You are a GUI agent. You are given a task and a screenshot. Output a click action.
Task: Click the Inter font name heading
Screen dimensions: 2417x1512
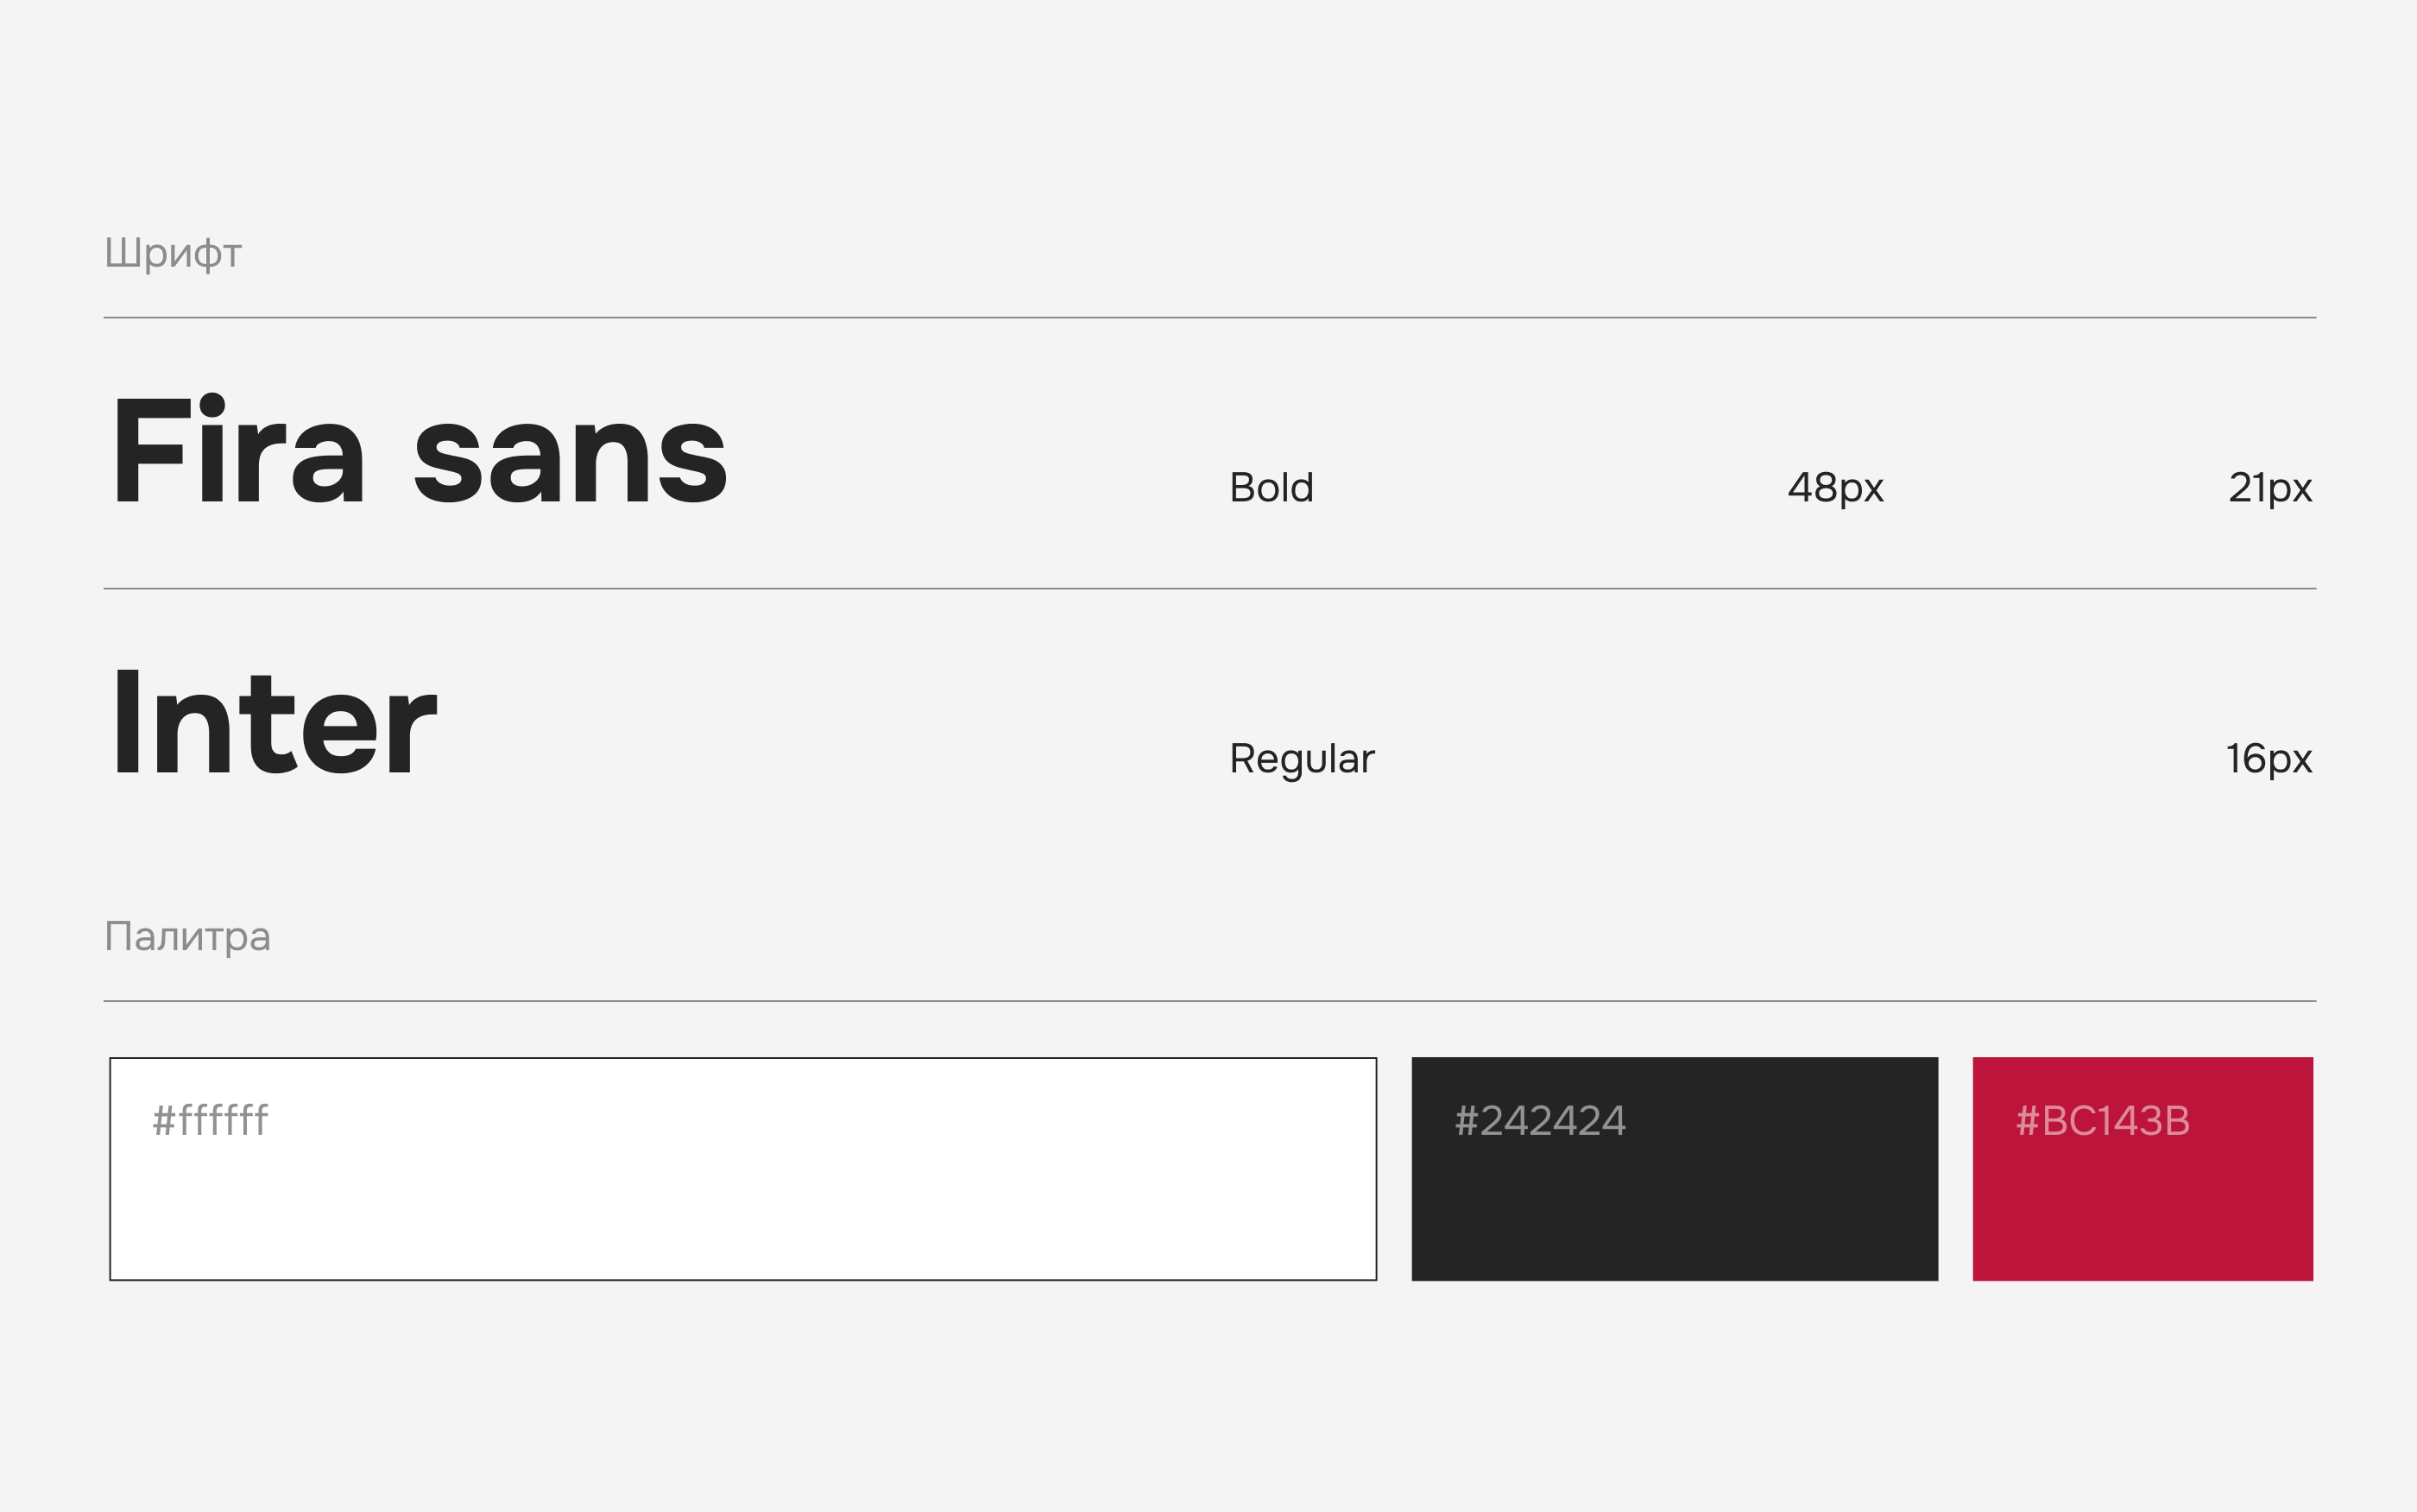(x=275, y=722)
